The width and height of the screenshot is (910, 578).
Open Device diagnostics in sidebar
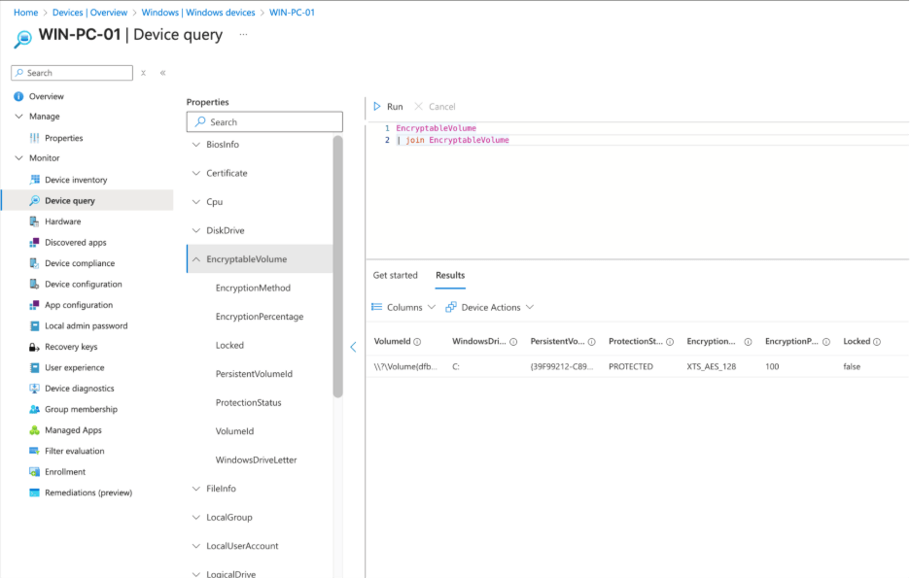pyautogui.click(x=80, y=389)
